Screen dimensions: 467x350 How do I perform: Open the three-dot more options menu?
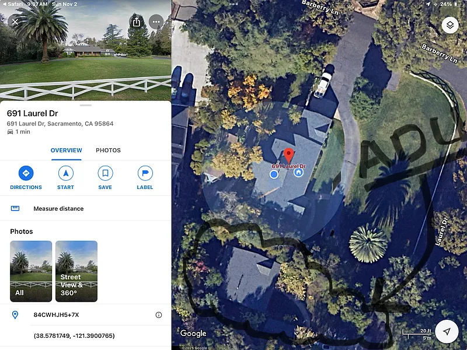point(156,22)
